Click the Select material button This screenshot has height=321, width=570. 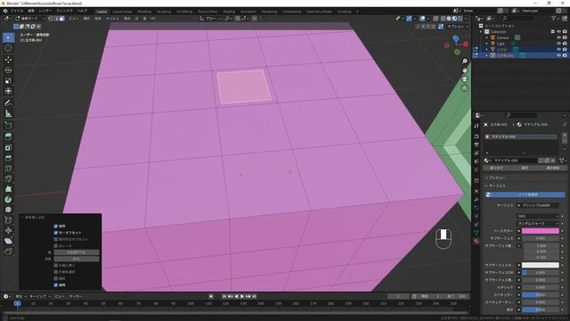pos(525,168)
